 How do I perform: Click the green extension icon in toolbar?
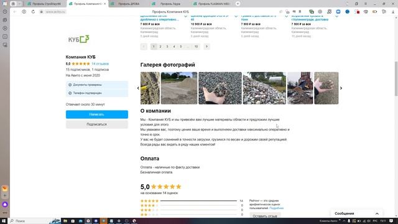[312, 12]
